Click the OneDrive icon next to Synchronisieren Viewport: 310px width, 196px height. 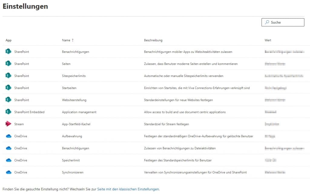9,172
